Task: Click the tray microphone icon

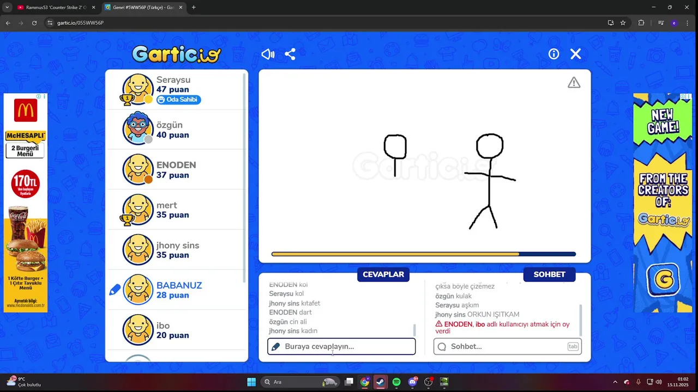Action: pos(638,382)
